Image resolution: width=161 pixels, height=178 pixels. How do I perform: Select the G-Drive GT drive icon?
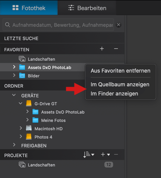pos(29,104)
